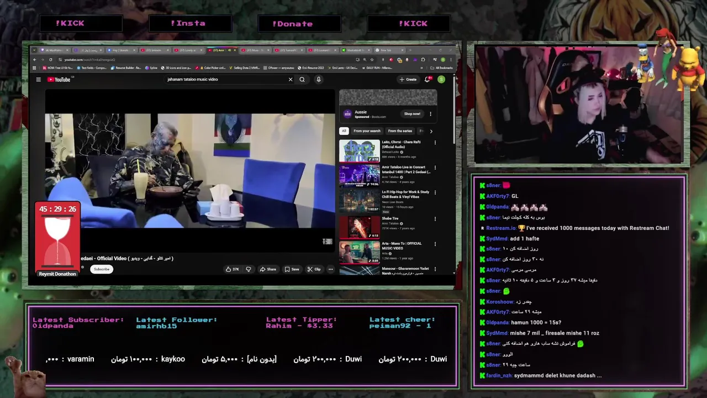The image size is (707, 398).
Task: Switch to the (37) Lonely browser tab
Action: pos(188,50)
